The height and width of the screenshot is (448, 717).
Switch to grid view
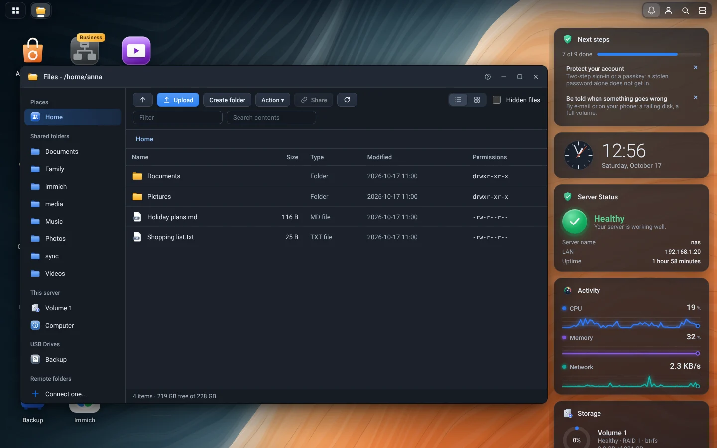[477, 100]
